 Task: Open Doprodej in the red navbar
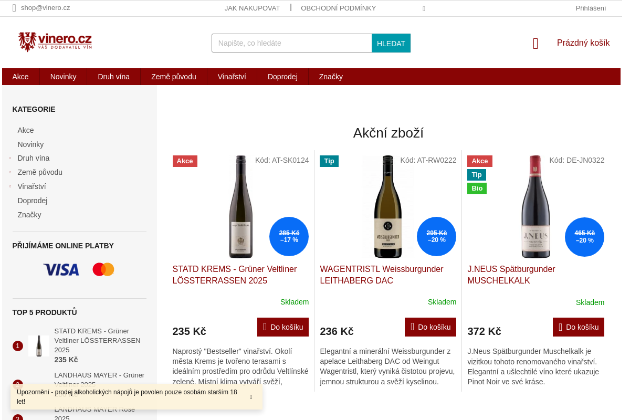tap(282, 77)
